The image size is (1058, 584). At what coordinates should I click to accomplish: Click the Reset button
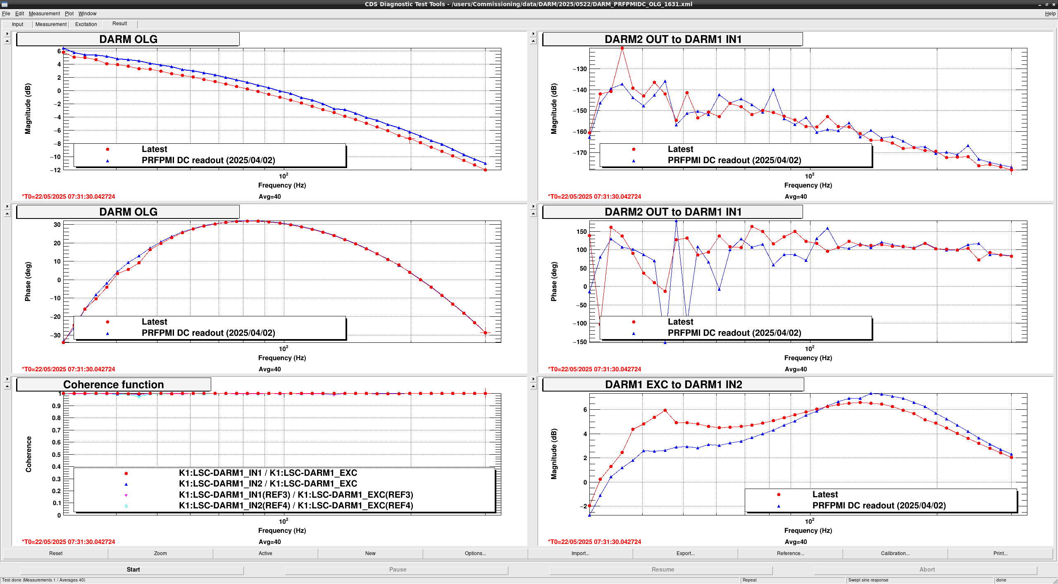coord(56,553)
